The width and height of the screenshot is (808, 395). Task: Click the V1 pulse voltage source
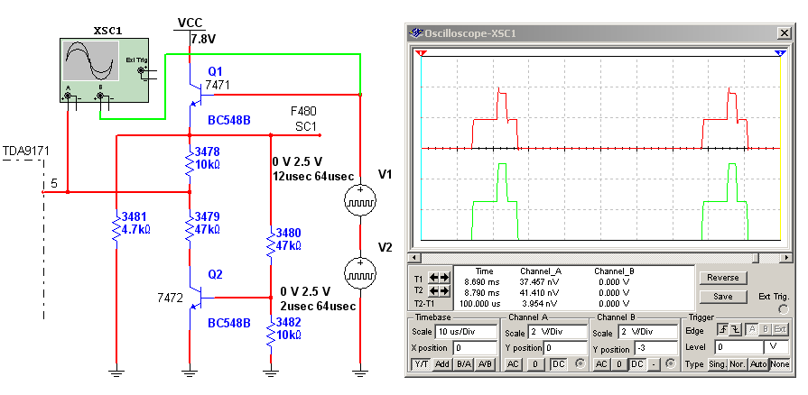[x=359, y=204]
